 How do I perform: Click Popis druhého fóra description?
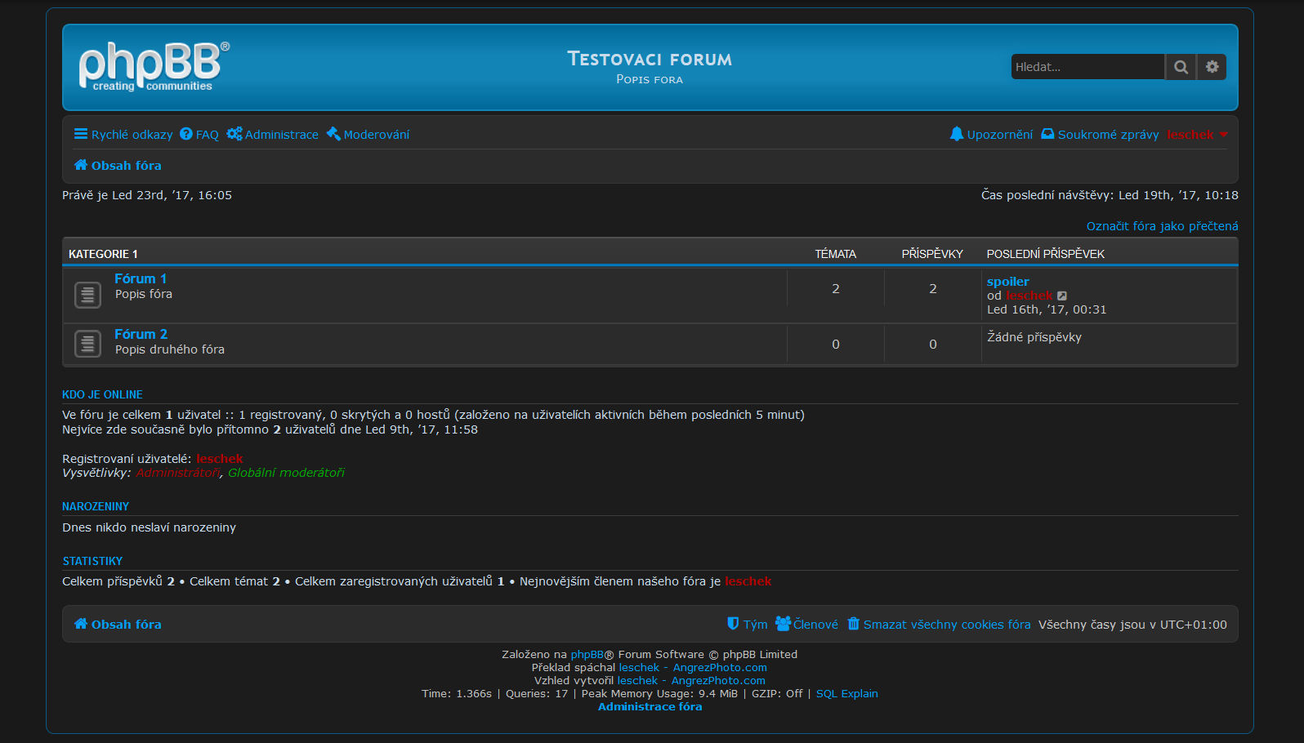click(x=169, y=349)
